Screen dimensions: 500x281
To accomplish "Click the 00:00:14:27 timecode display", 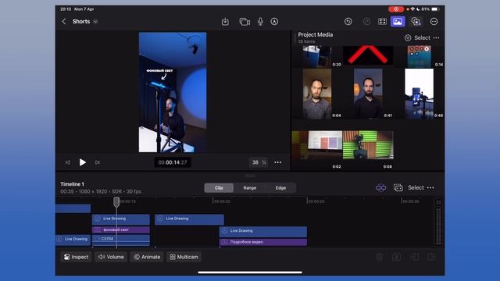I will (x=173, y=162).
